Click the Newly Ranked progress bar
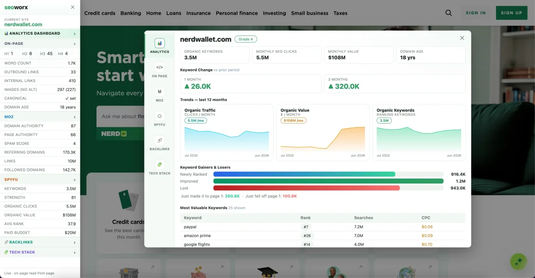This screenshot has width=535, height=278. [x=328, y=174]
